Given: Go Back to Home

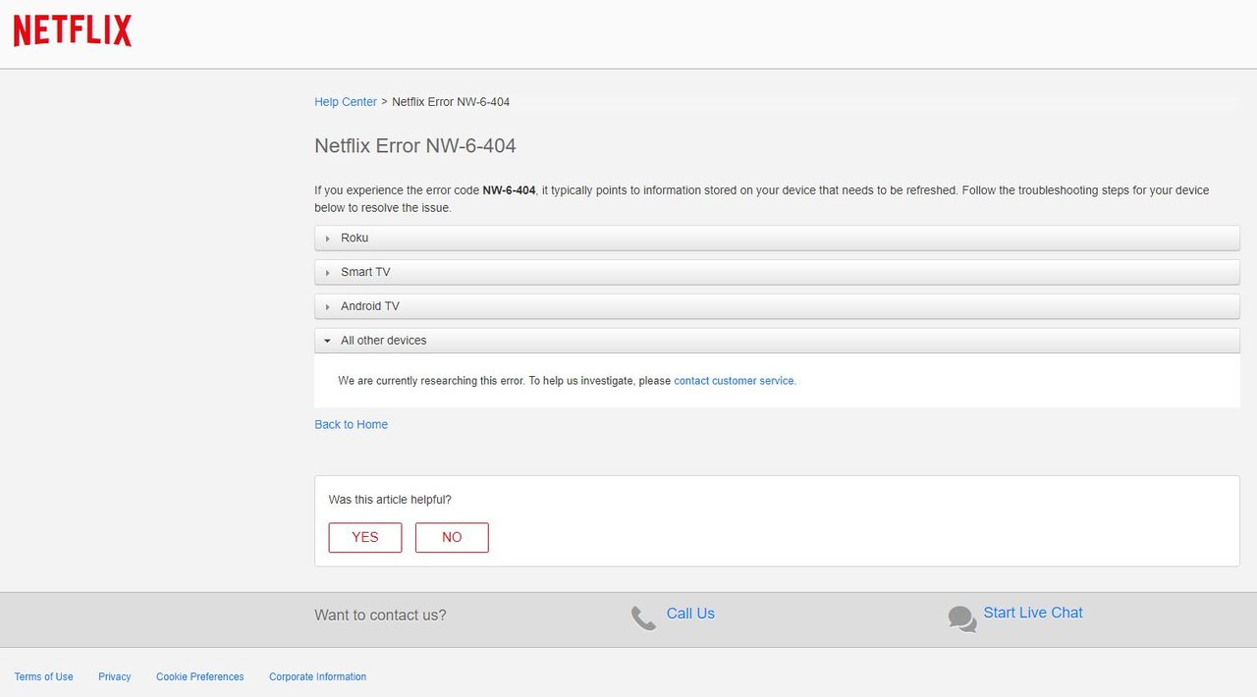Looking at the screenshot, I should click(351, 424).
